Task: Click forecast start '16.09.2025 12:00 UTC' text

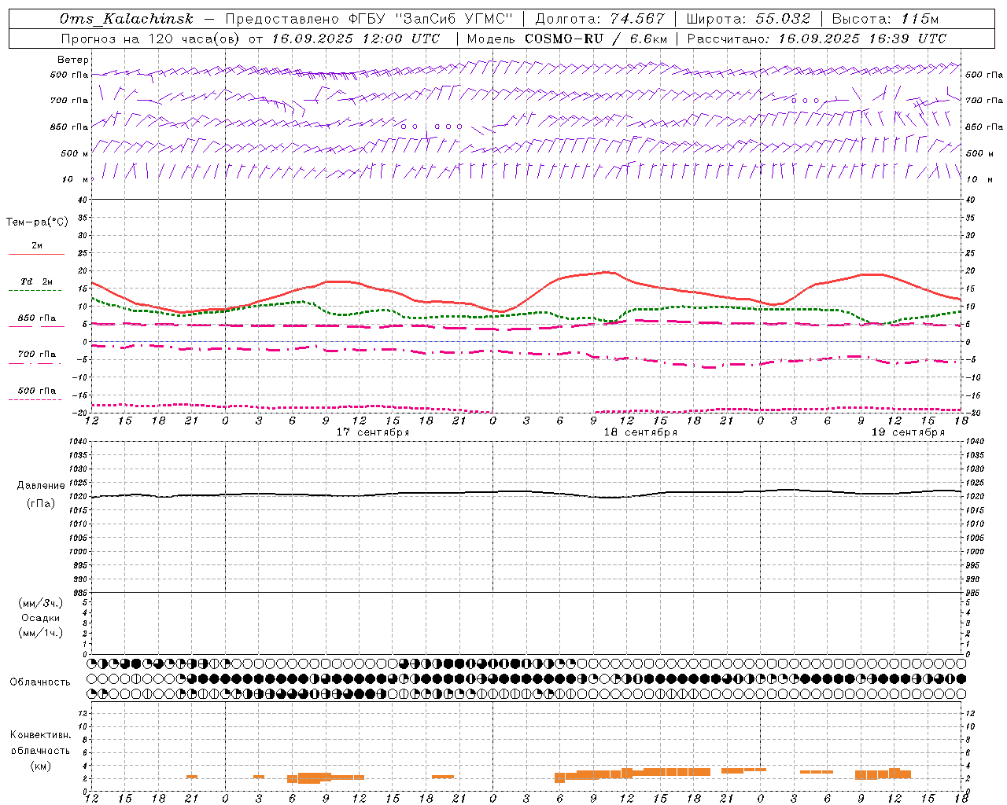Action: (x=356, y=39)
